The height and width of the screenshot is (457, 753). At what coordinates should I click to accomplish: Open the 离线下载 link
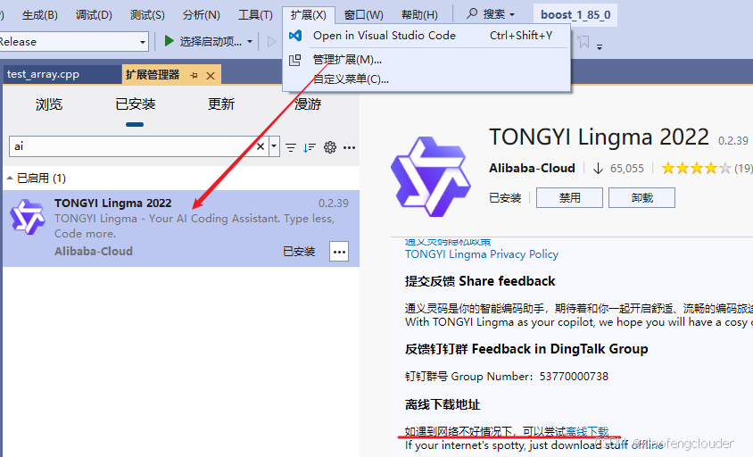pos(587,431)
